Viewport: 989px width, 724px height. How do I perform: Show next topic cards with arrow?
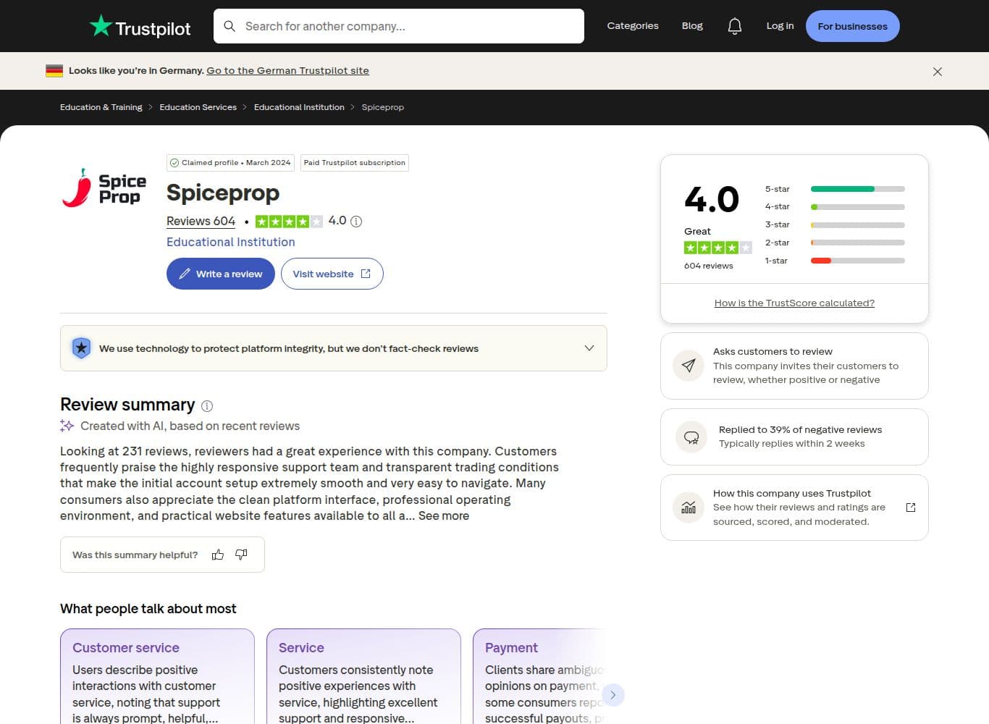[613, 695]
